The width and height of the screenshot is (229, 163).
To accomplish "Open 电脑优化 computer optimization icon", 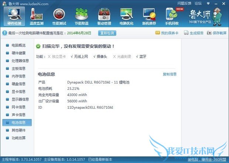I will click(x=126, y=16).
